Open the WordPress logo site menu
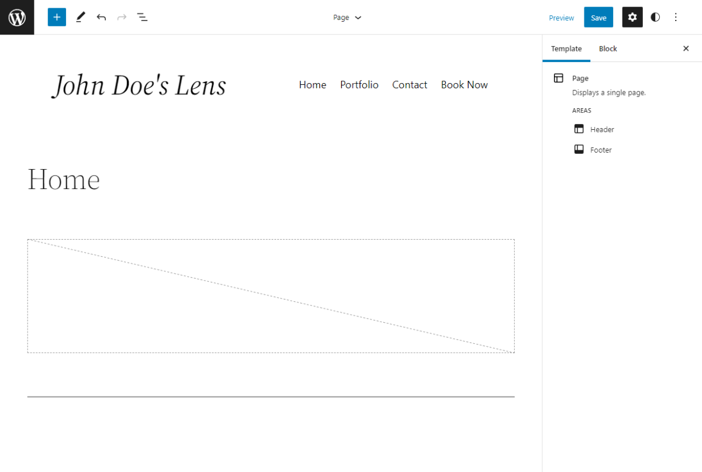The image size is (702, 472). click(17, 18)
